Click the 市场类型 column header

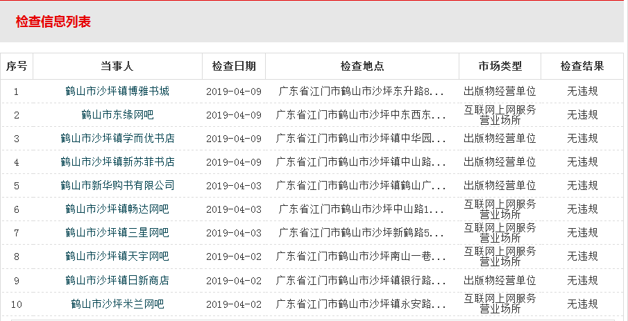click(500, 67)
